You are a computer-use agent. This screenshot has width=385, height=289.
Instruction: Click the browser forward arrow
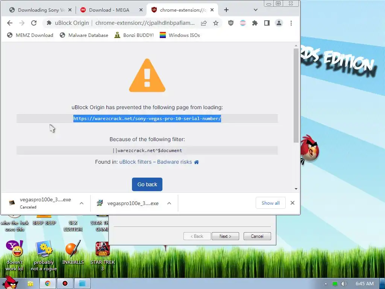(22, 23)
